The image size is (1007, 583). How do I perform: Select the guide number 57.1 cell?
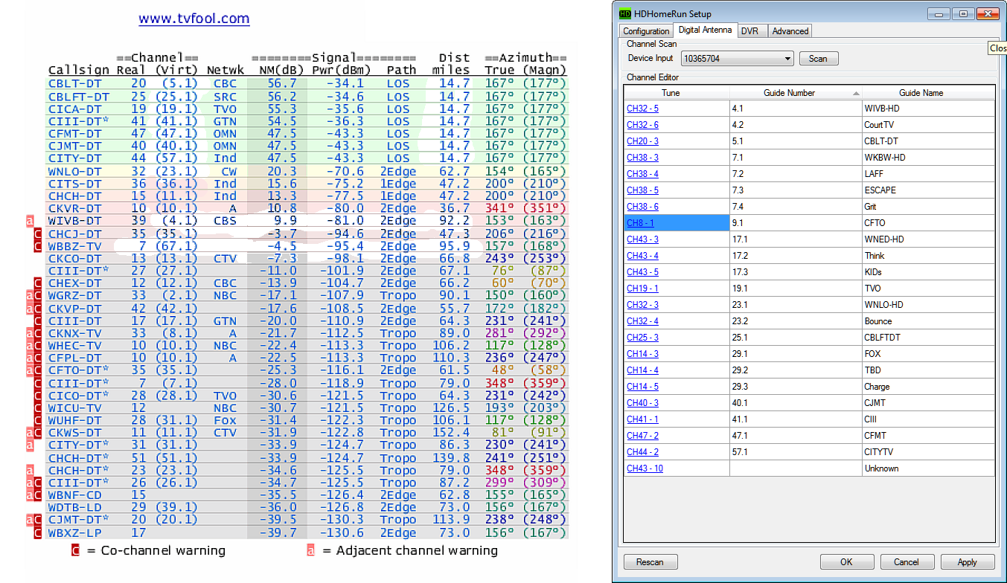point(796,452)
